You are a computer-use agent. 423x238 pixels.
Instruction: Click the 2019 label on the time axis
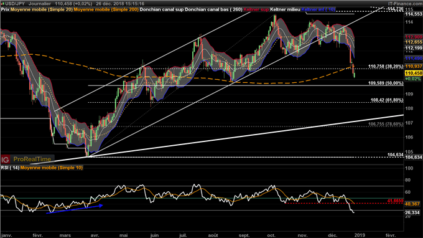tap(360, 236)
